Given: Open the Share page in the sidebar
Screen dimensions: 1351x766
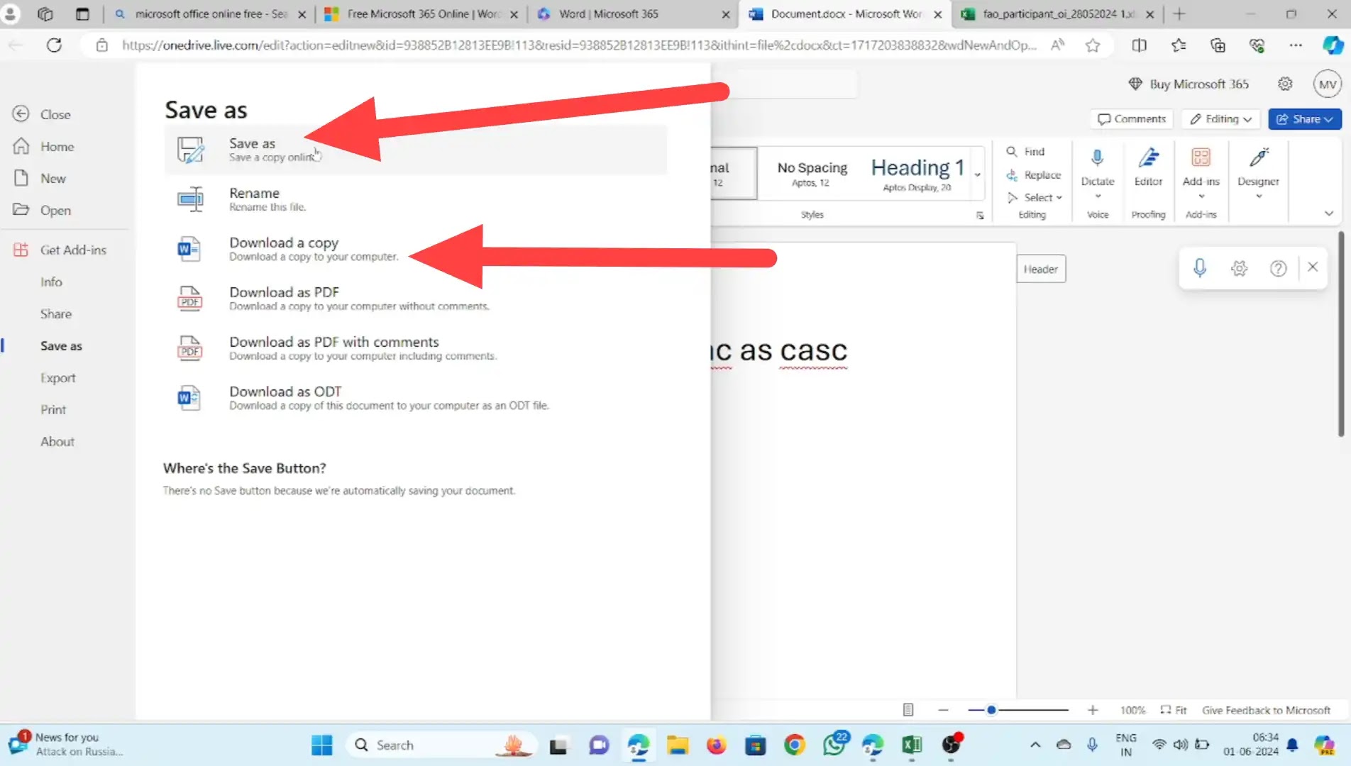Looking at the screenshot, I should click(x=55, y=313).
